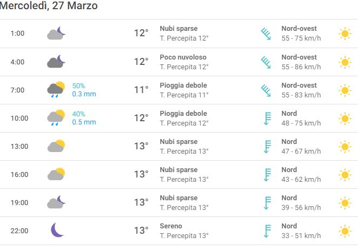Click the sun UV icon in 16:00 row
This screenshot has width=358, height=250.
click(x=345, y=175)
